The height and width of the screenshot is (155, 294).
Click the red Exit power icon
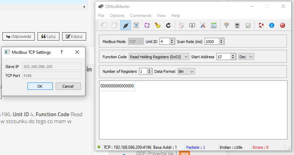coord(283,25)
